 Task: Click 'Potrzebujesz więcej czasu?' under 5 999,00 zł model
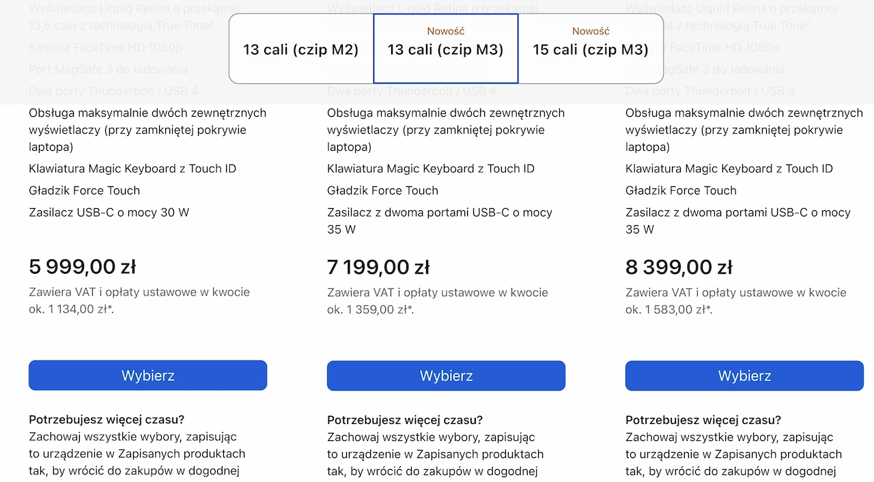coord(107,420)
